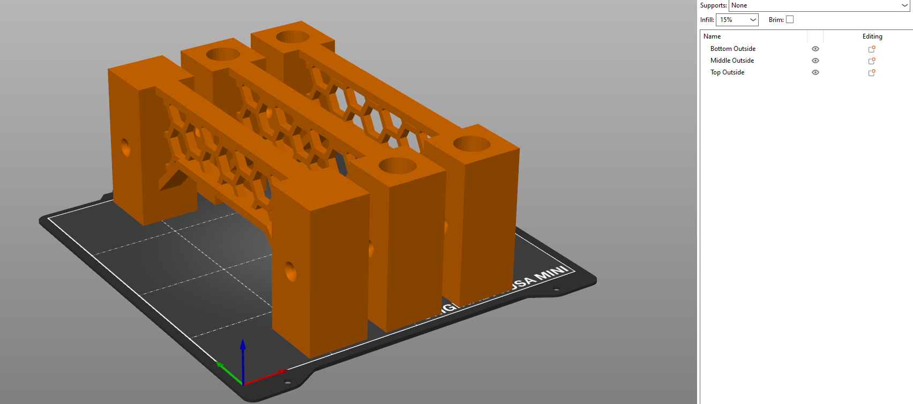Toggle visibility of Bottom Outside object

tap(815, 49)
